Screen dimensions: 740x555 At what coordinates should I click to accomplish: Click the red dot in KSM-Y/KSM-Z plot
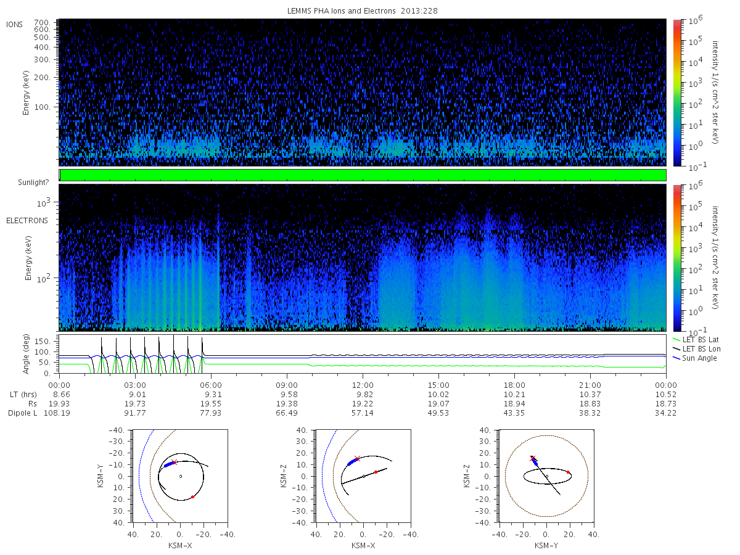[569, 472]
